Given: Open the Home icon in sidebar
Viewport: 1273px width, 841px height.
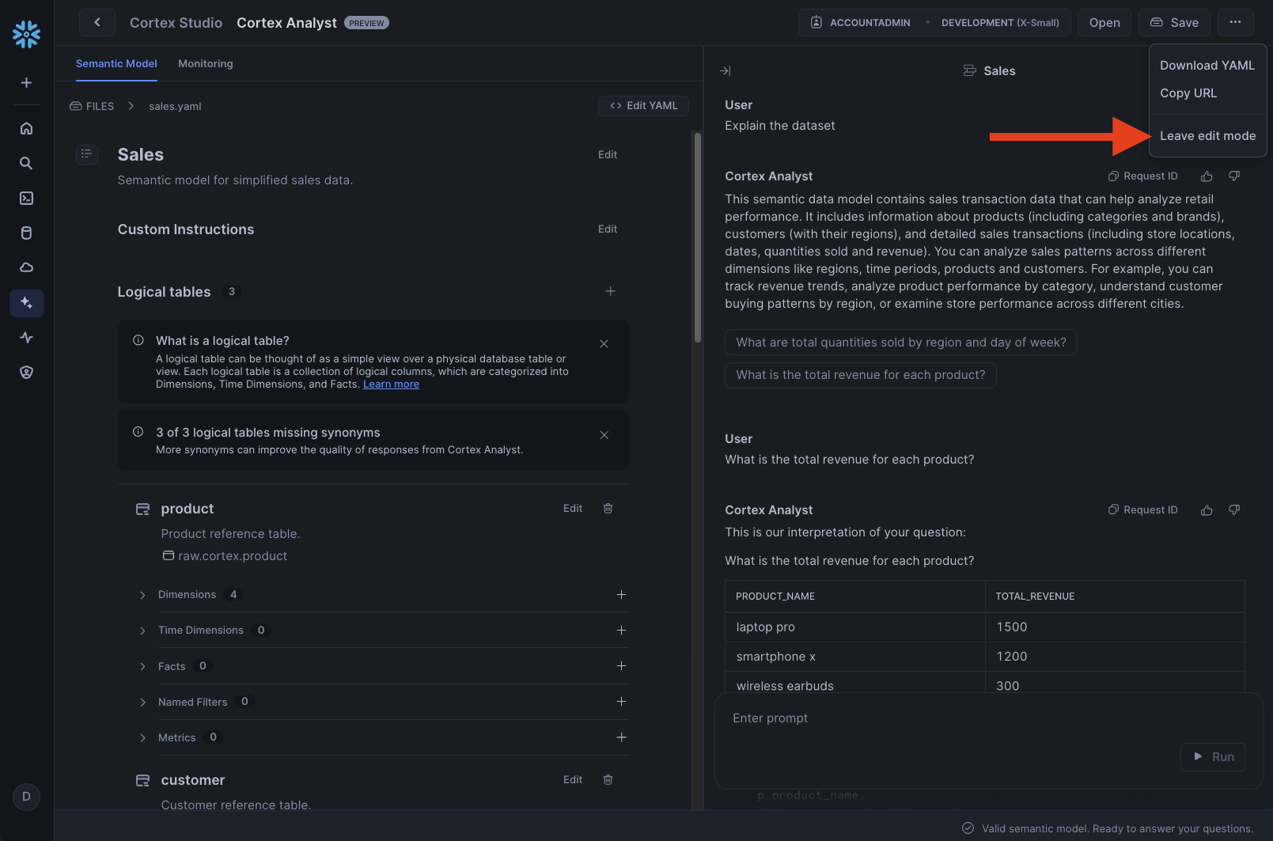Looking at the screenshot, I should 26,128.
